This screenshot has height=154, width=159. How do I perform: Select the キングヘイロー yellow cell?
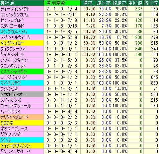pyautogui.click(x=22, y=43)
